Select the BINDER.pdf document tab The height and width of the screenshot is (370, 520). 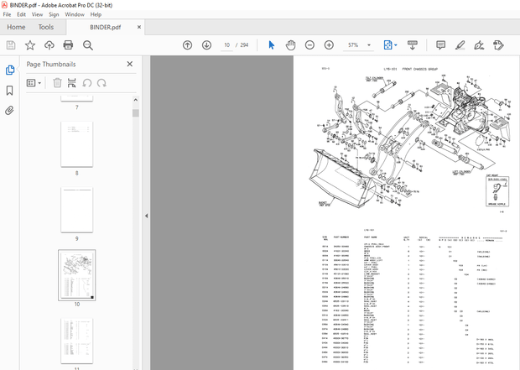pos(106,27)
